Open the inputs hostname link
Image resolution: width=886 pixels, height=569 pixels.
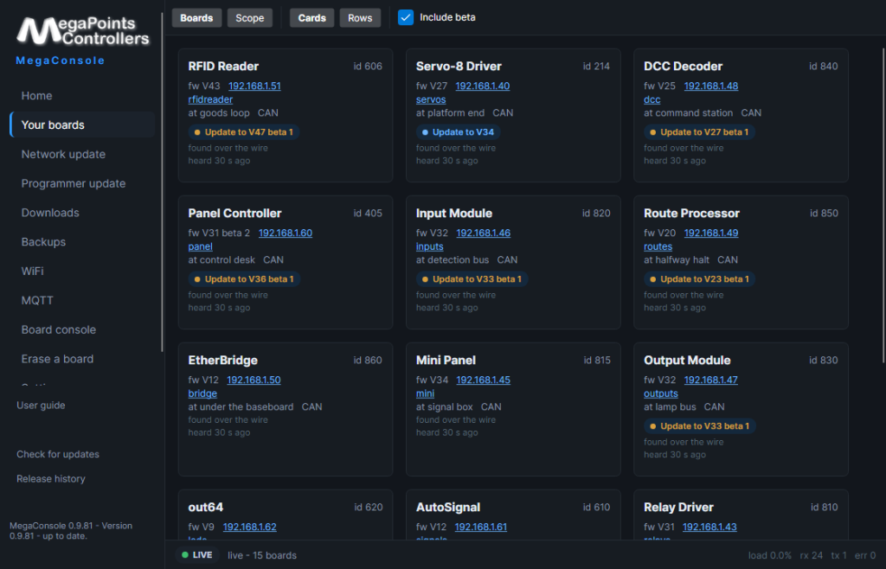(429, 246)
